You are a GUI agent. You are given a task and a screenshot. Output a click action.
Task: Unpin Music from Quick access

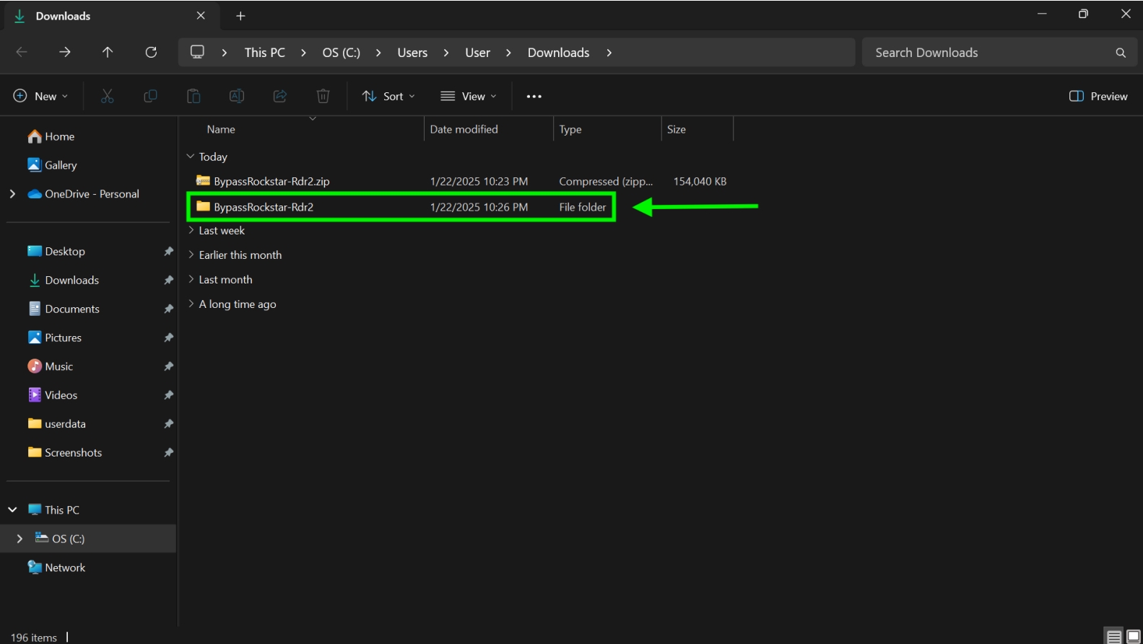(168, 366)
